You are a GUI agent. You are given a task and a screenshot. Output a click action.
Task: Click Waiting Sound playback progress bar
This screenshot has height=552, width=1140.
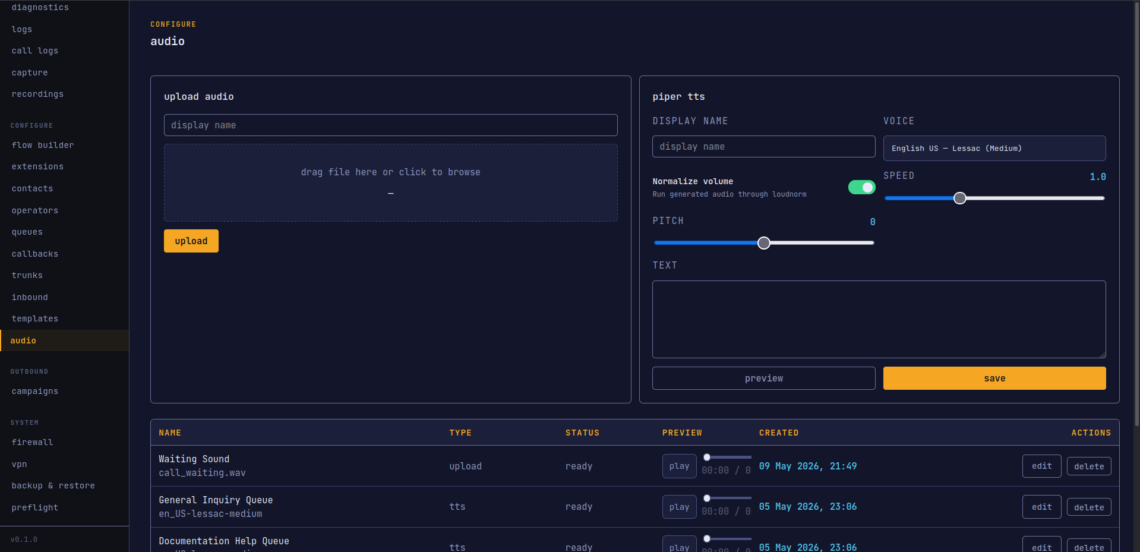(727, 457)
